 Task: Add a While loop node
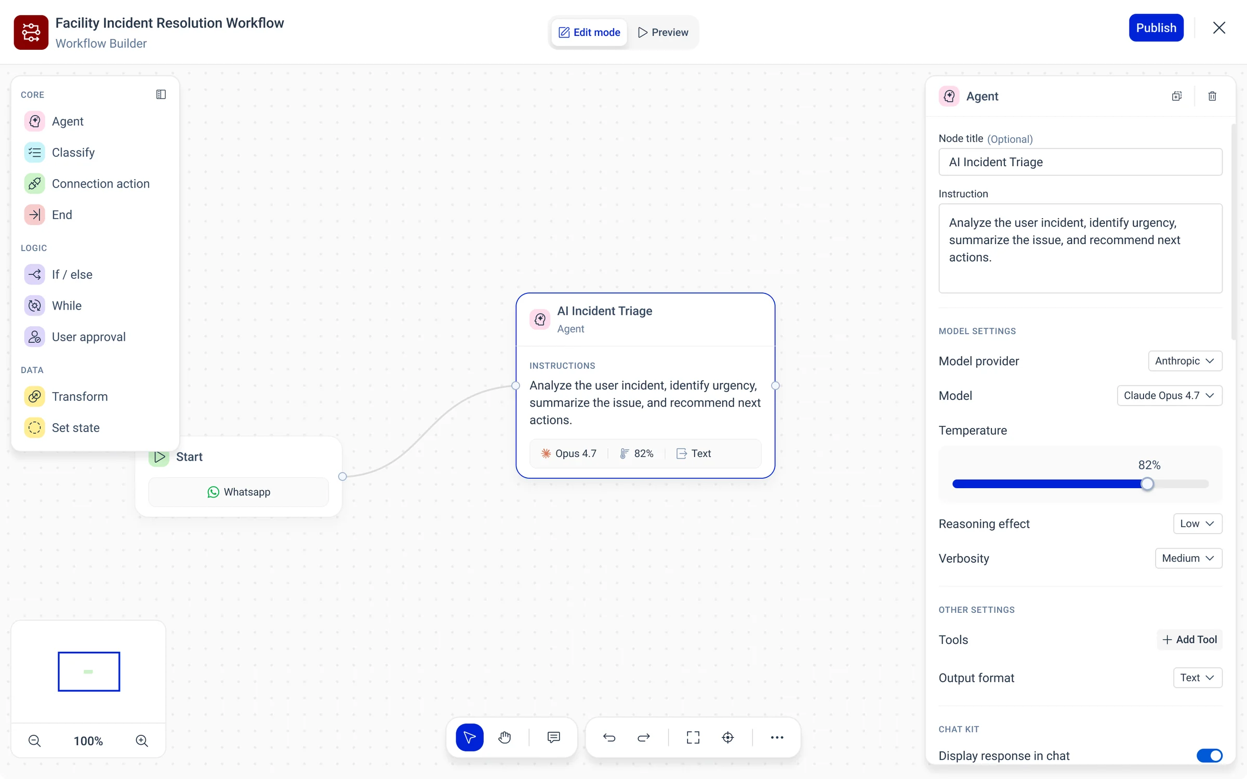click(x=95, y=305)
